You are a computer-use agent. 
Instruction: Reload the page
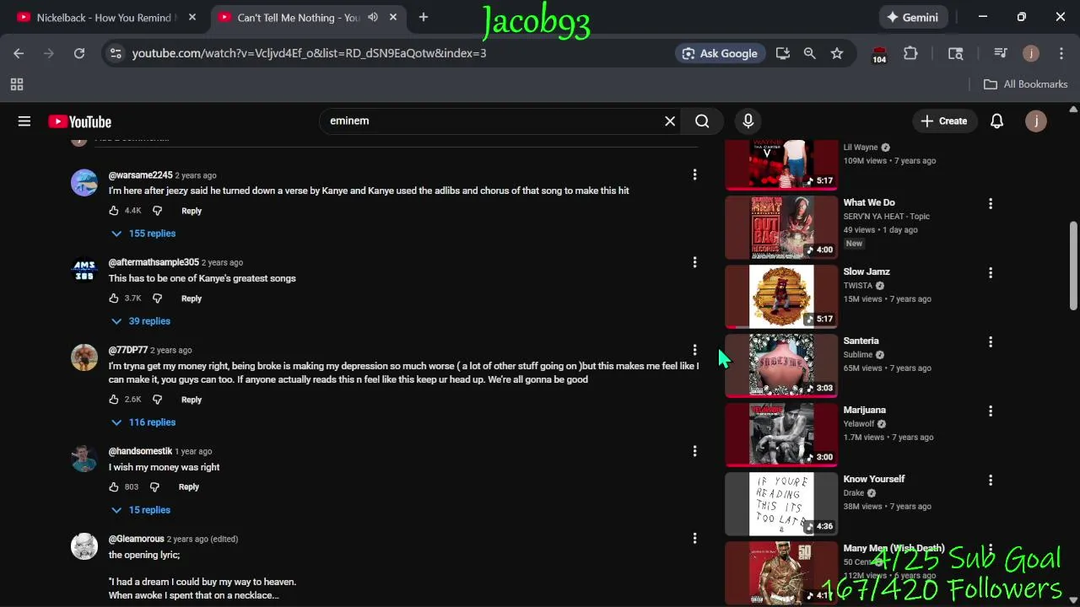[x=79, y=53]
